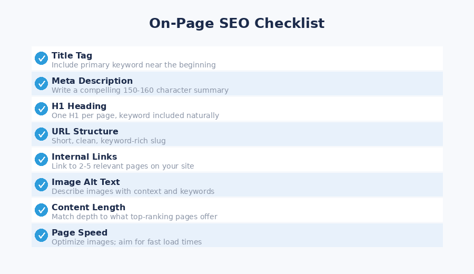Screen dimensions: 474x274
Task: Select the Content Length title
Action: (x=88, y=207)
